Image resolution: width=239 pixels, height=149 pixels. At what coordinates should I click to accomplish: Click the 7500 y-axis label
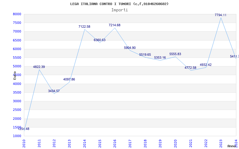(17, 23)
